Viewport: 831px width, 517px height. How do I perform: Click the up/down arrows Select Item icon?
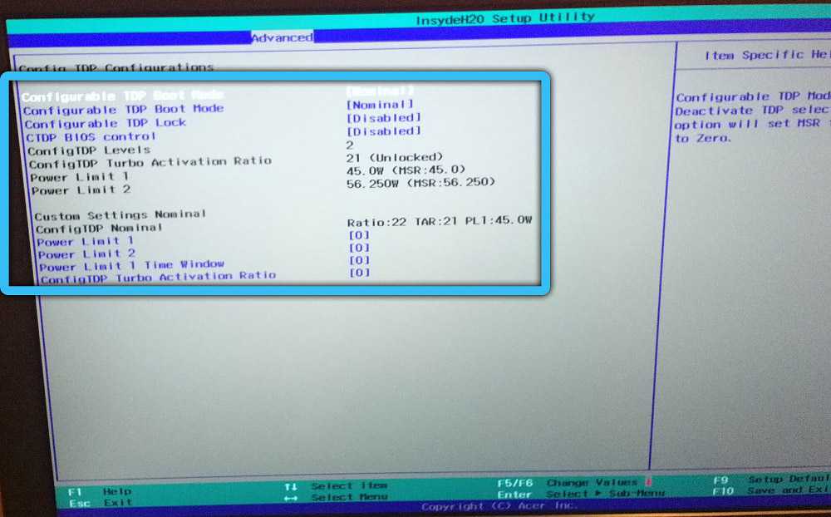tap(290, 486)
